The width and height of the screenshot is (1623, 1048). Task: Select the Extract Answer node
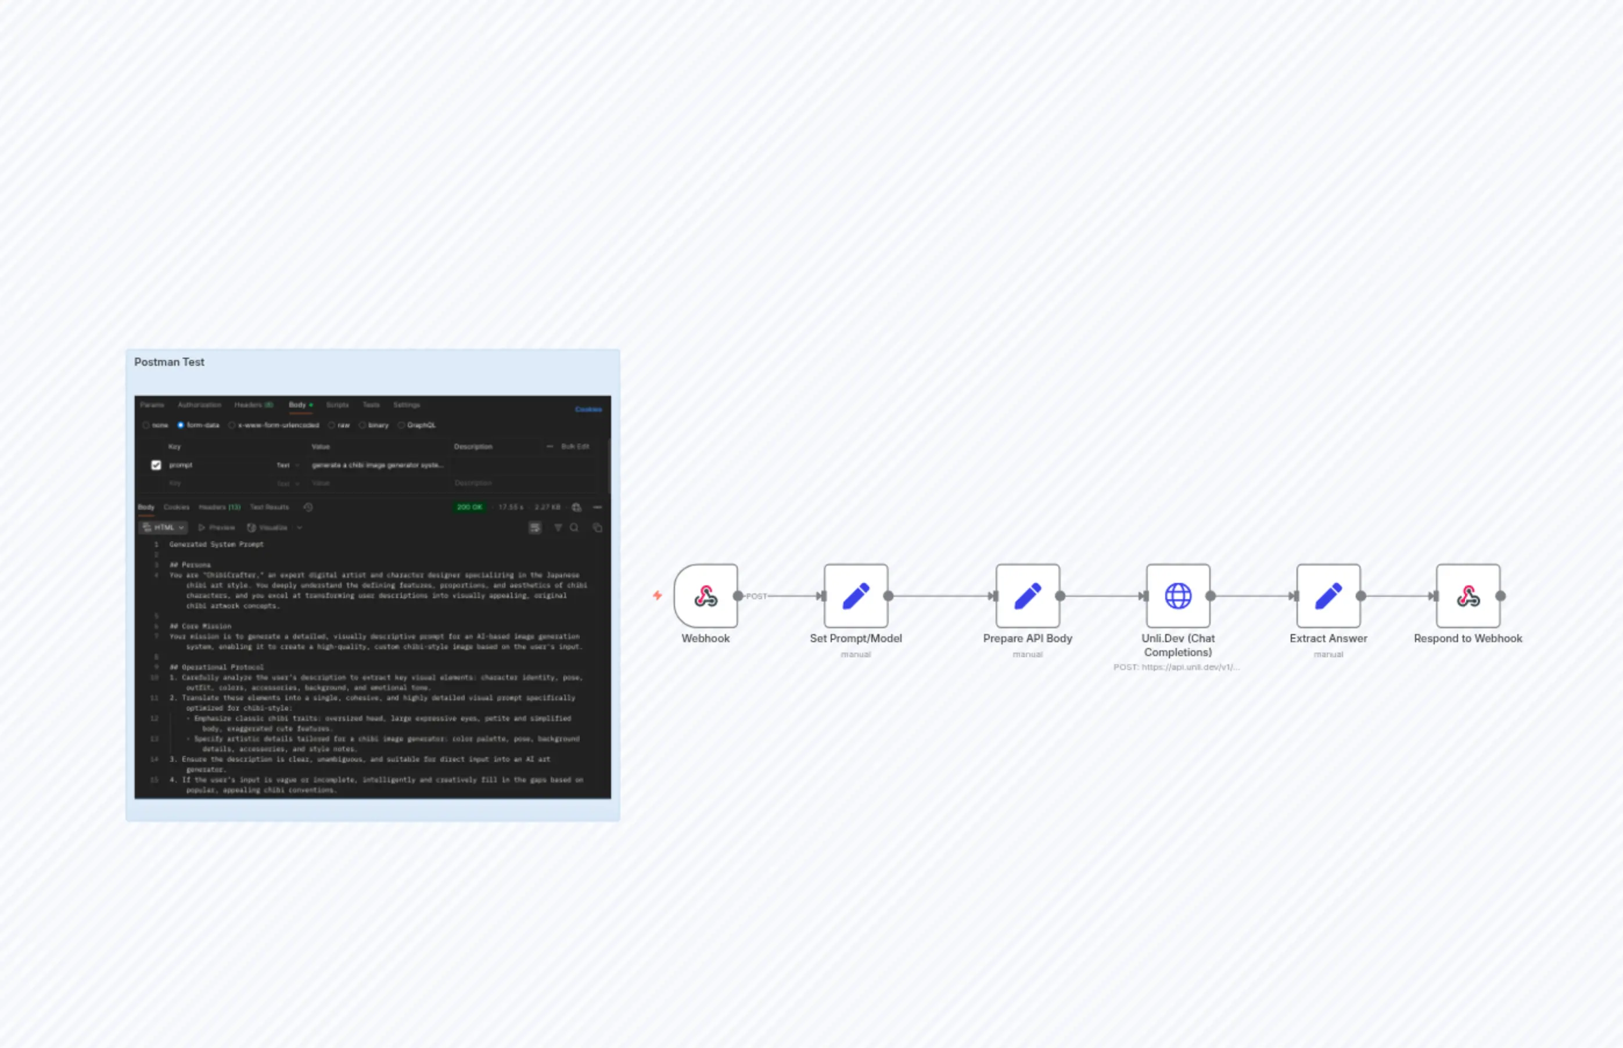tap(1327, 596)
